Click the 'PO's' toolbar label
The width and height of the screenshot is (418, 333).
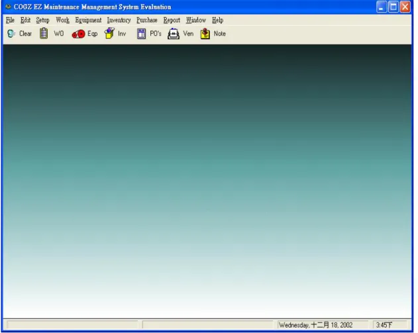pyautogui.click(x=156, y=34)
